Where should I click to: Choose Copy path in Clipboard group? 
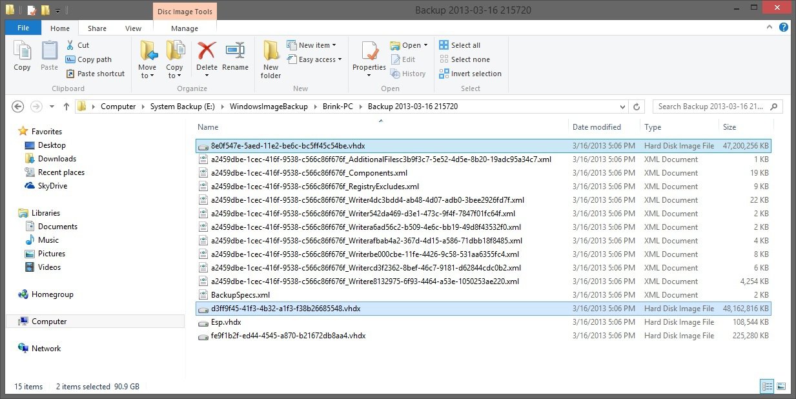89,59
